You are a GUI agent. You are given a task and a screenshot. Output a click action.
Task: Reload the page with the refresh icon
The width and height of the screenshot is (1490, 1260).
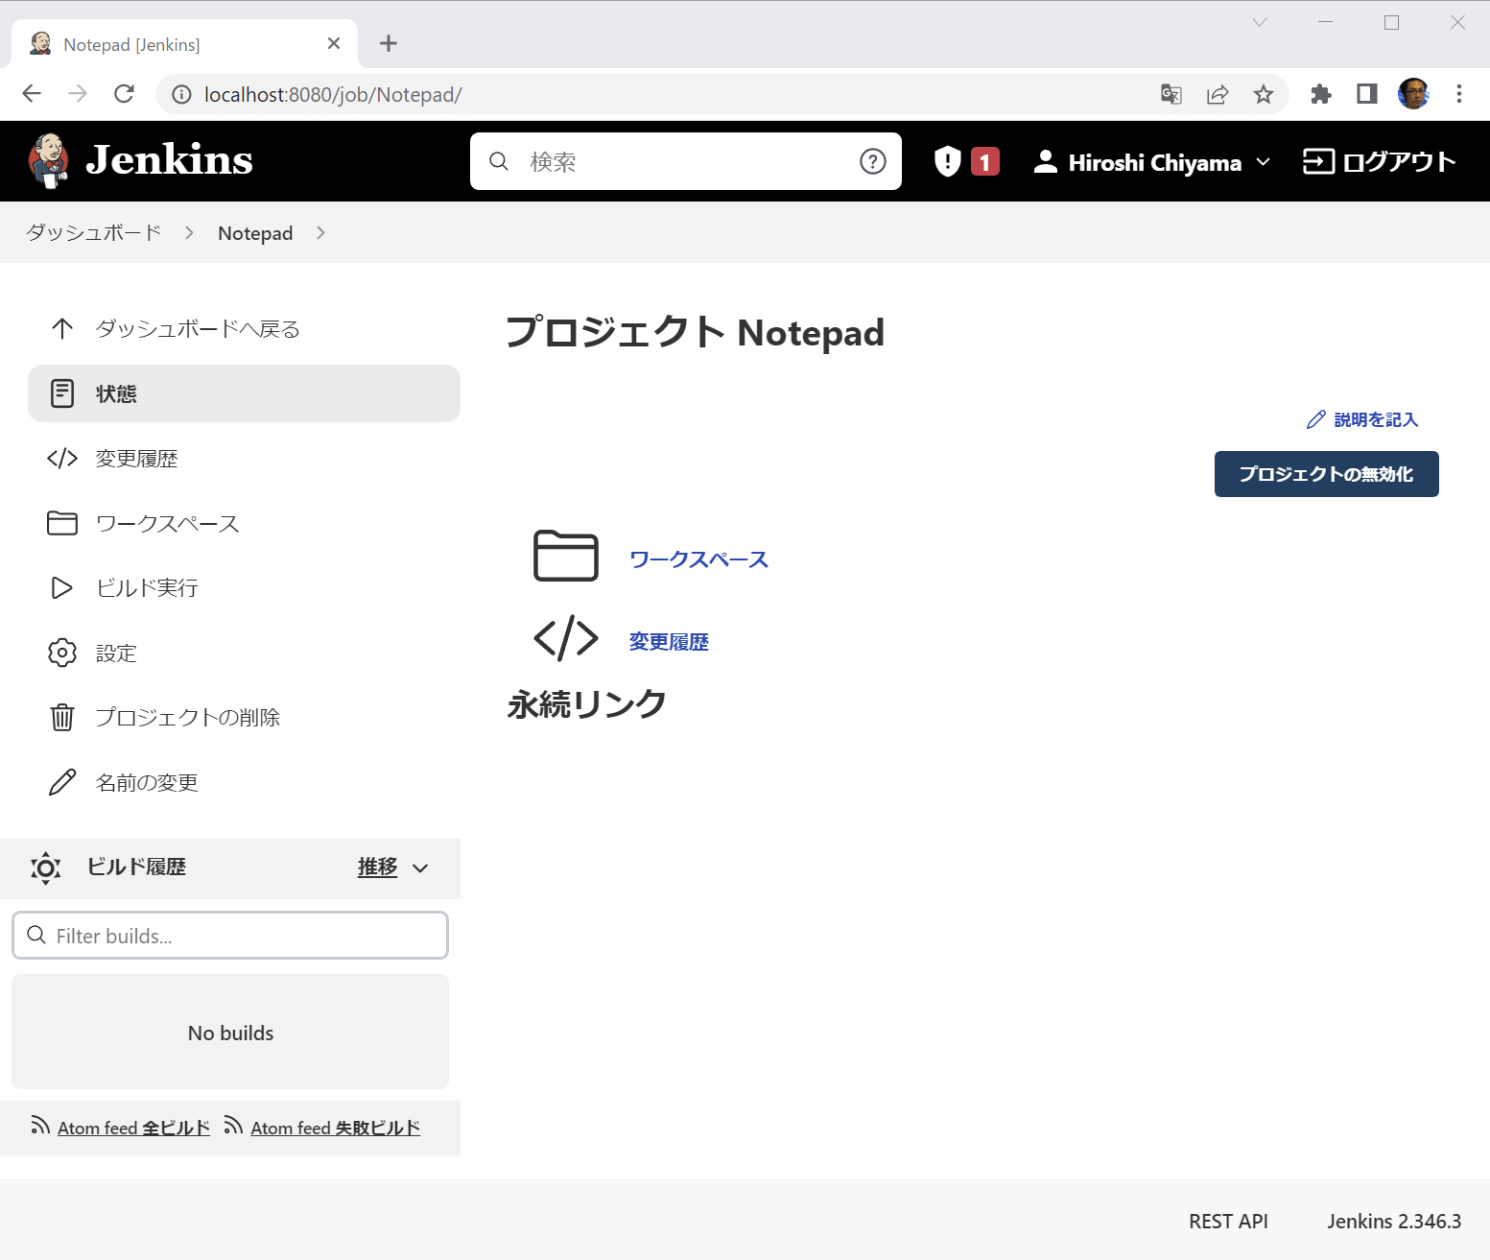tap(124, 94)
